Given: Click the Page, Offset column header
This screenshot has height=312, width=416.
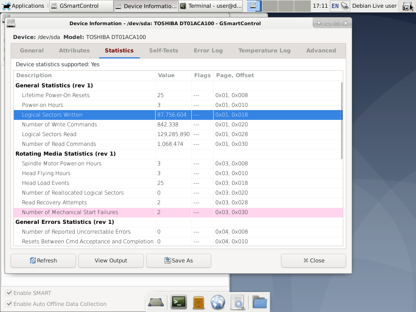Looking at the screenshot, I should [x=278, y=75].
